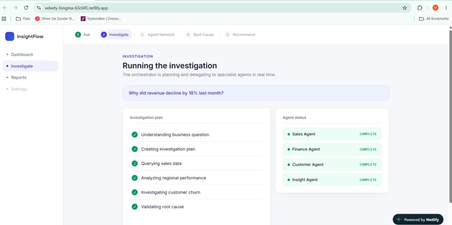
Task: Click the browser forward arrow
Action: (x=15, y=8)
